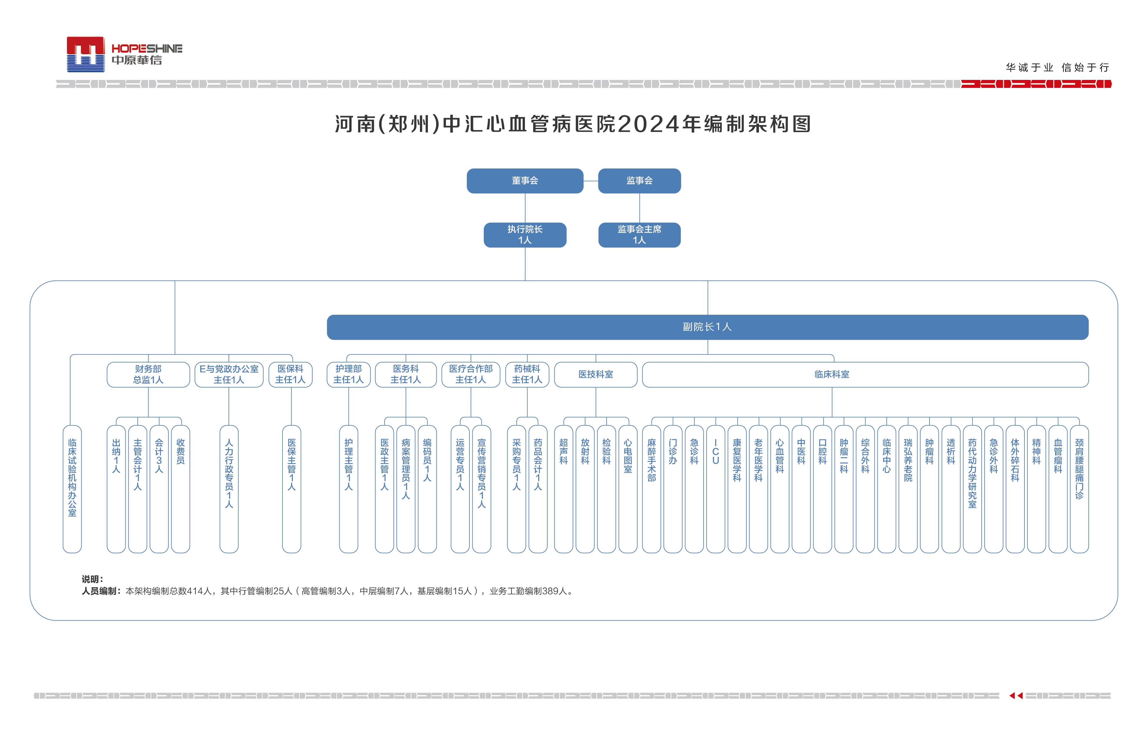The height and width of the screenshot is (732, 1148).
Task: Select the 编码员1人 column
Action: pyautogui.click(x=427, y=489)
